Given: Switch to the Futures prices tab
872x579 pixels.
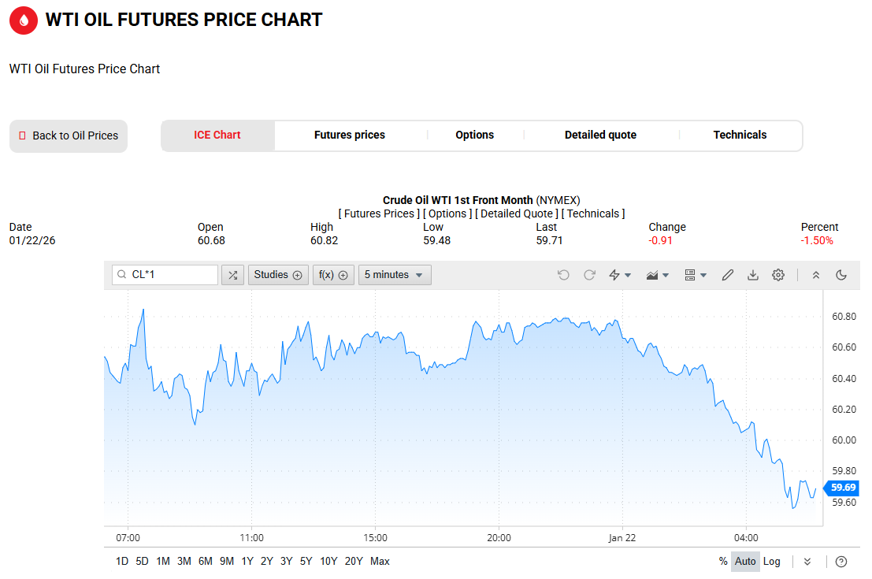Looking at the screenshot, I should click(x=350, y=135).
